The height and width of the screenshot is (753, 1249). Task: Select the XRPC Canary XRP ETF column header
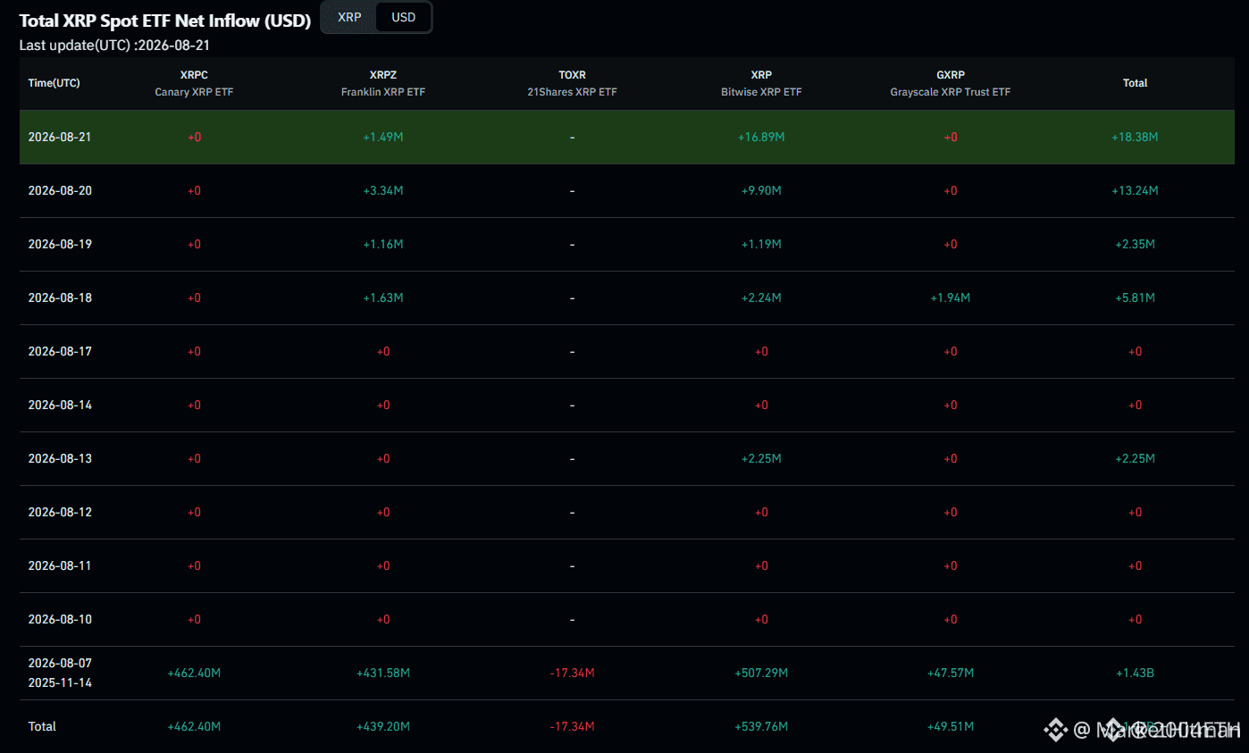194,83
